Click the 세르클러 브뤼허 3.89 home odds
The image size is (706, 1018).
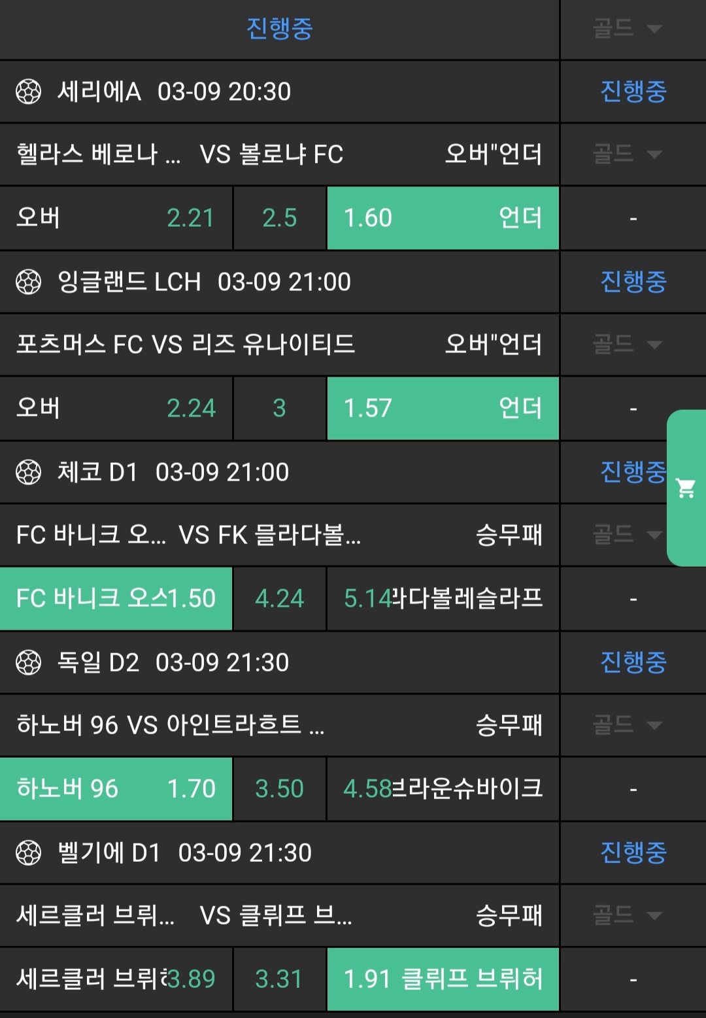[116, 979]
